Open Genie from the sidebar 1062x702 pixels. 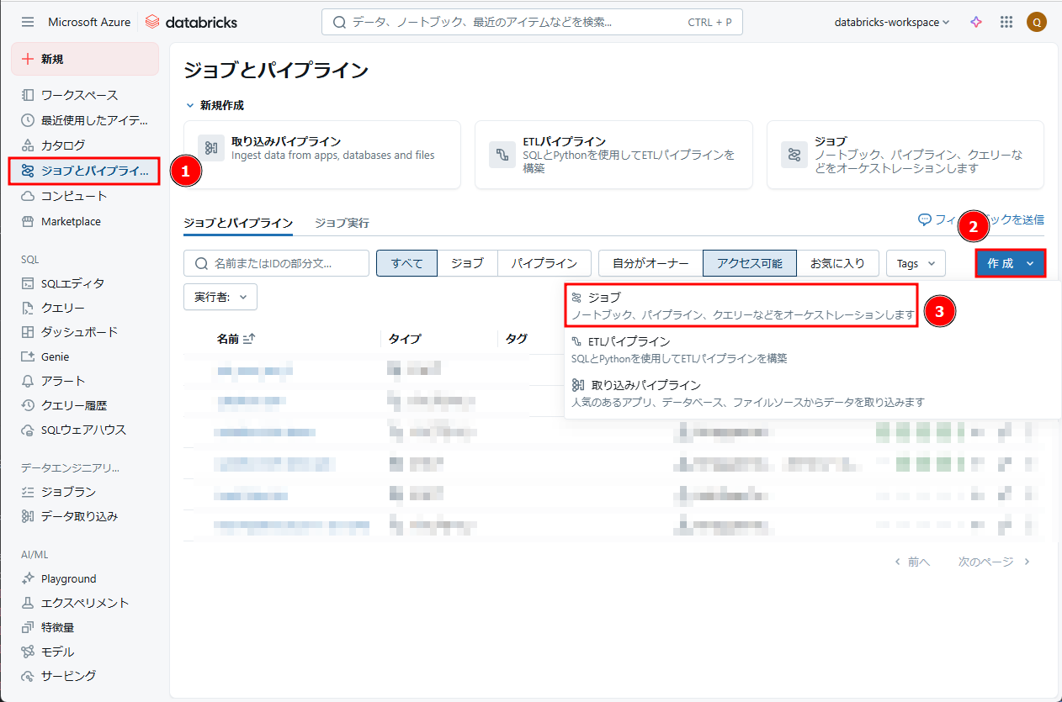point(55,356)
